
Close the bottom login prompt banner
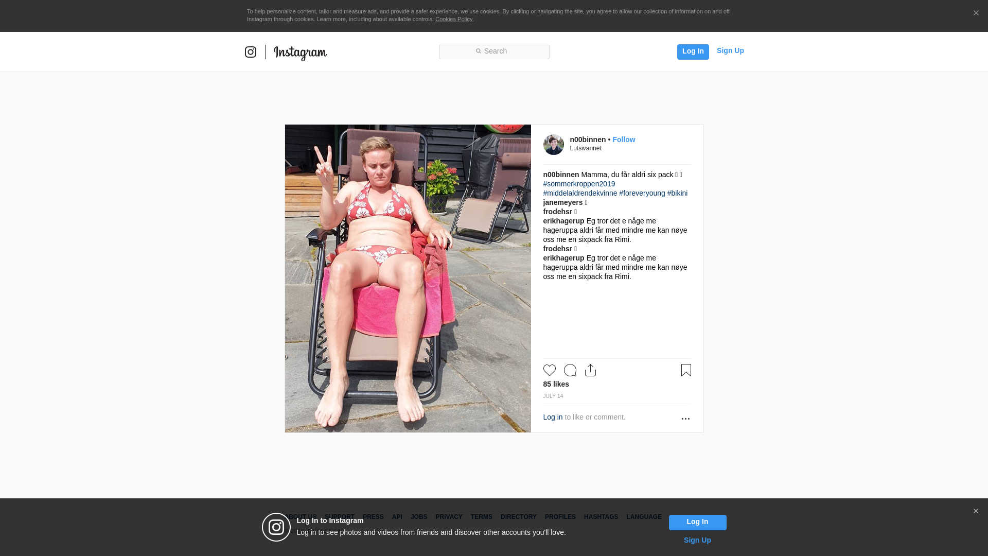(x=976, y=511)
